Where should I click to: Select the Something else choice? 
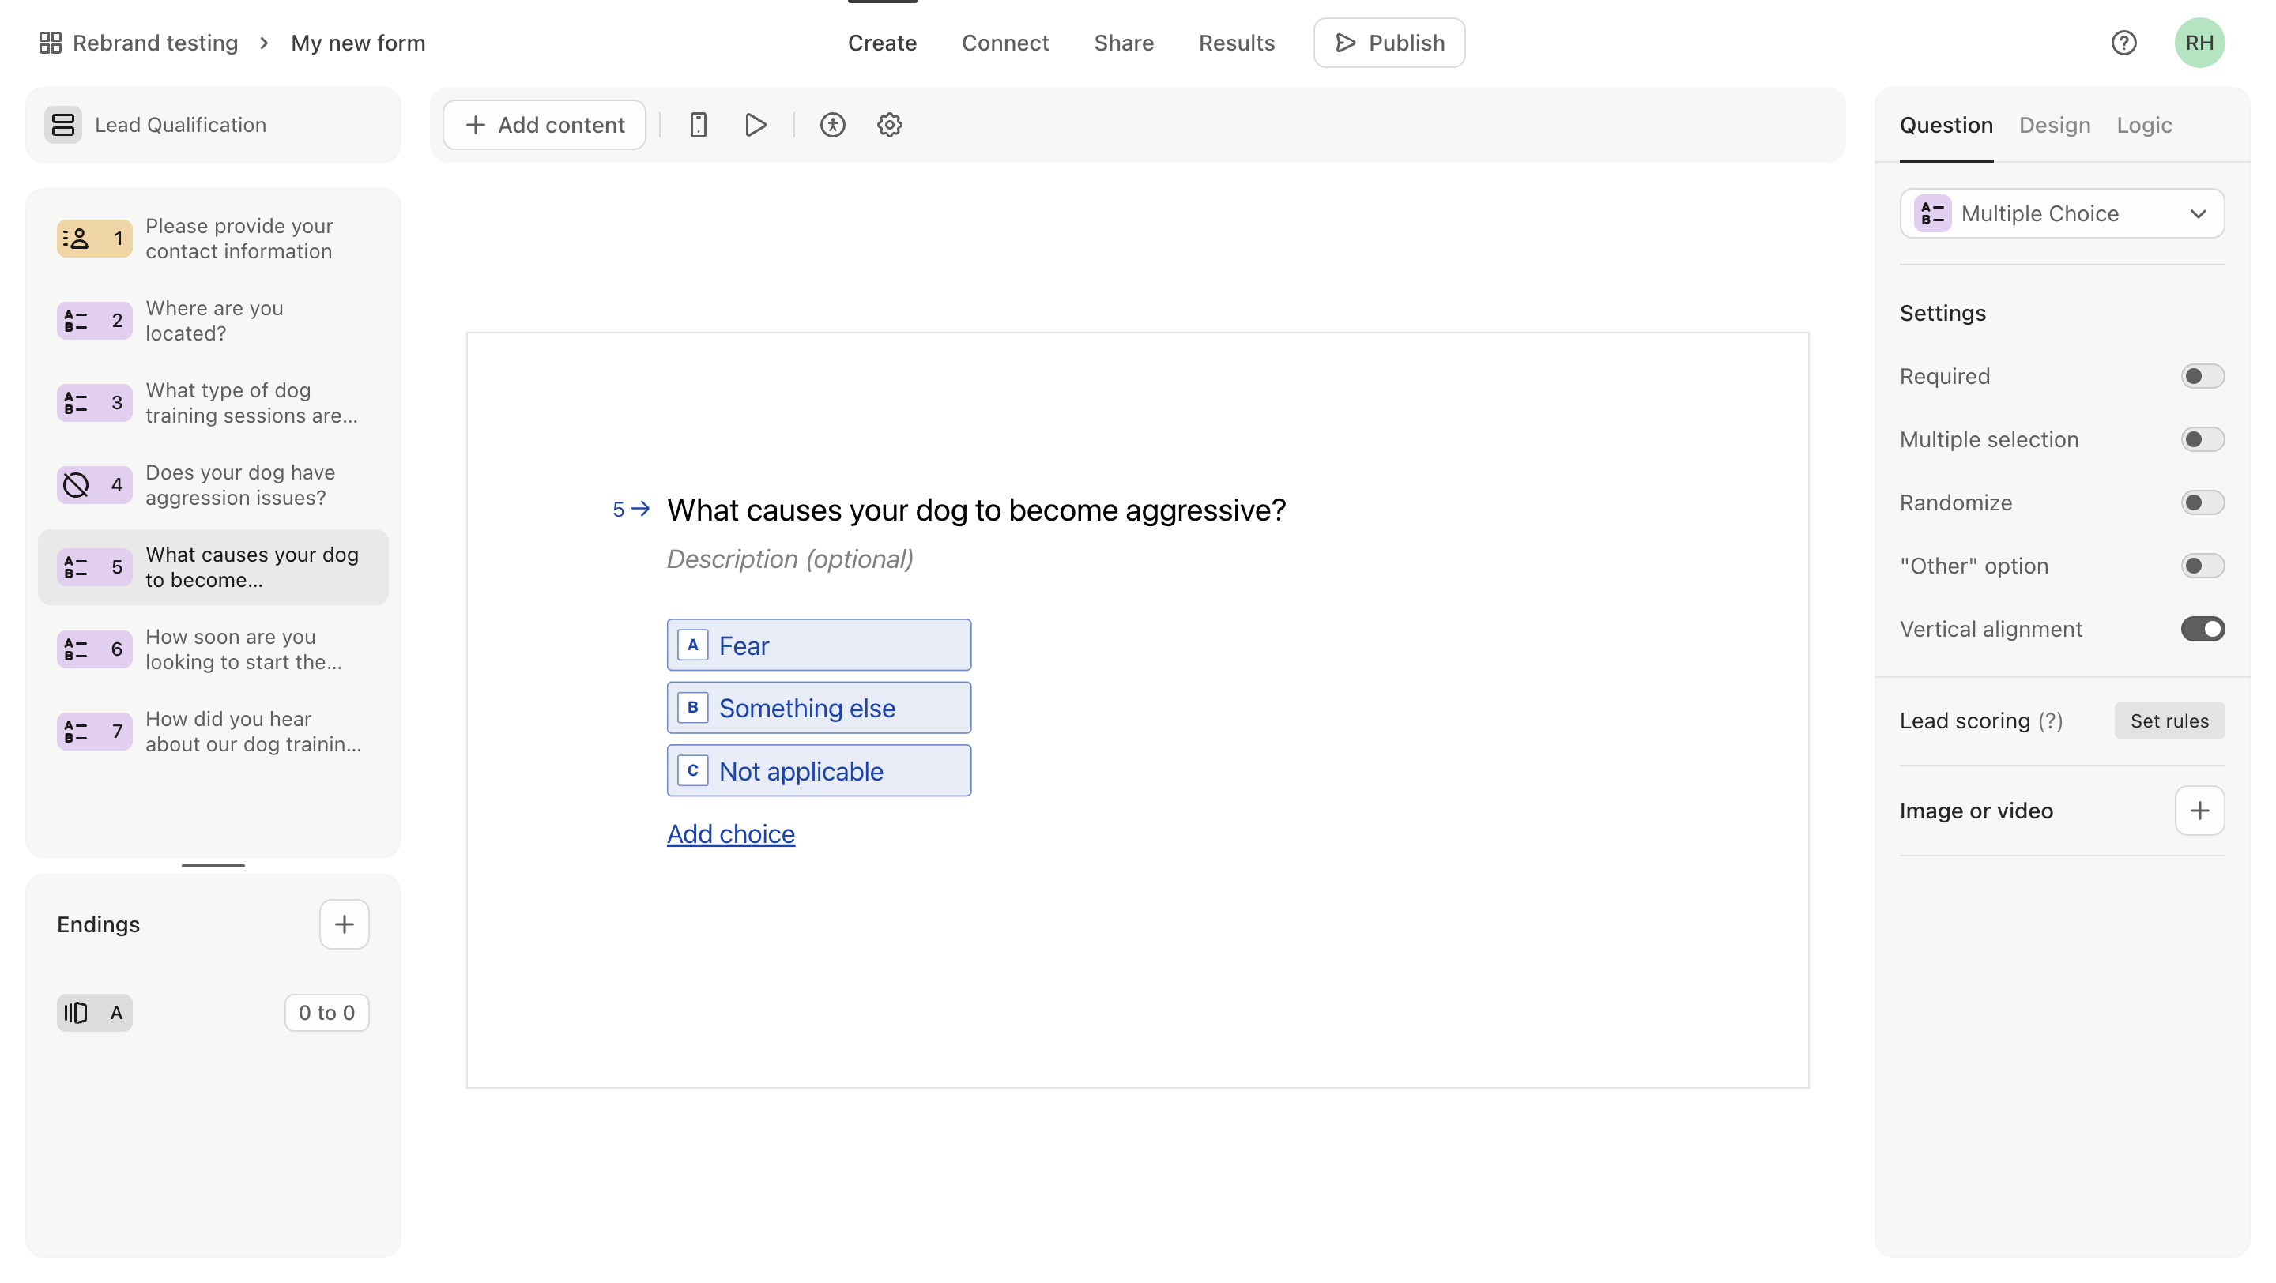pyautogui.click(x=819, y=707)
